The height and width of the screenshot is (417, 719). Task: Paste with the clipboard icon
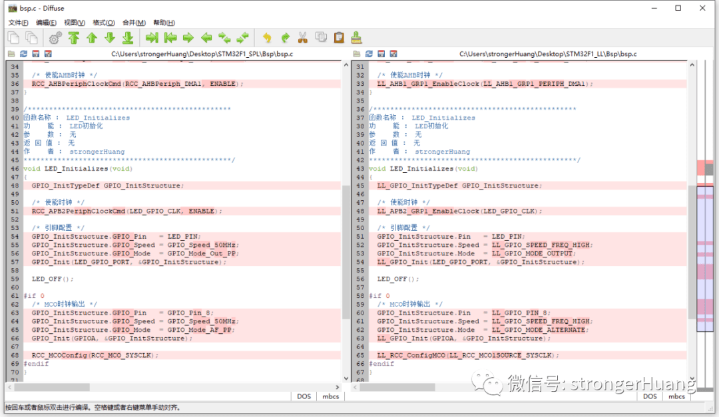(x=339, y=37)
